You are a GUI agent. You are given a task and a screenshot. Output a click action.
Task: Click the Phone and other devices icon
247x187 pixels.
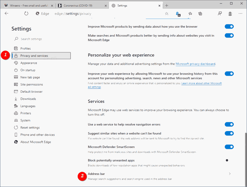point(16,135)
